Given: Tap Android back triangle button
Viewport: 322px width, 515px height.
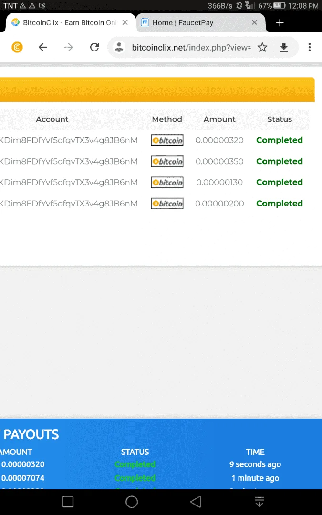Looking at the screenshot, I should (x=196, y=502).
